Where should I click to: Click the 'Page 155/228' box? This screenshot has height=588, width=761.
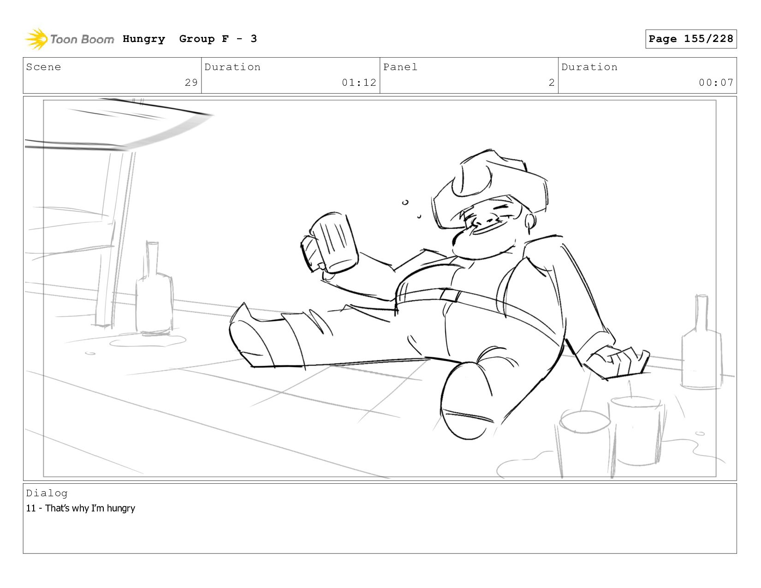tap(691, 39)
